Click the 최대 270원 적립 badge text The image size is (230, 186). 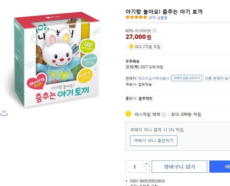pyautogui.click(x=147, y=46)
